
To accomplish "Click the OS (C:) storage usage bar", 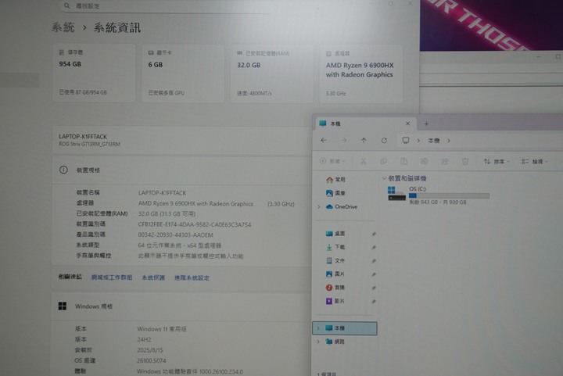I will click(449, 196).
